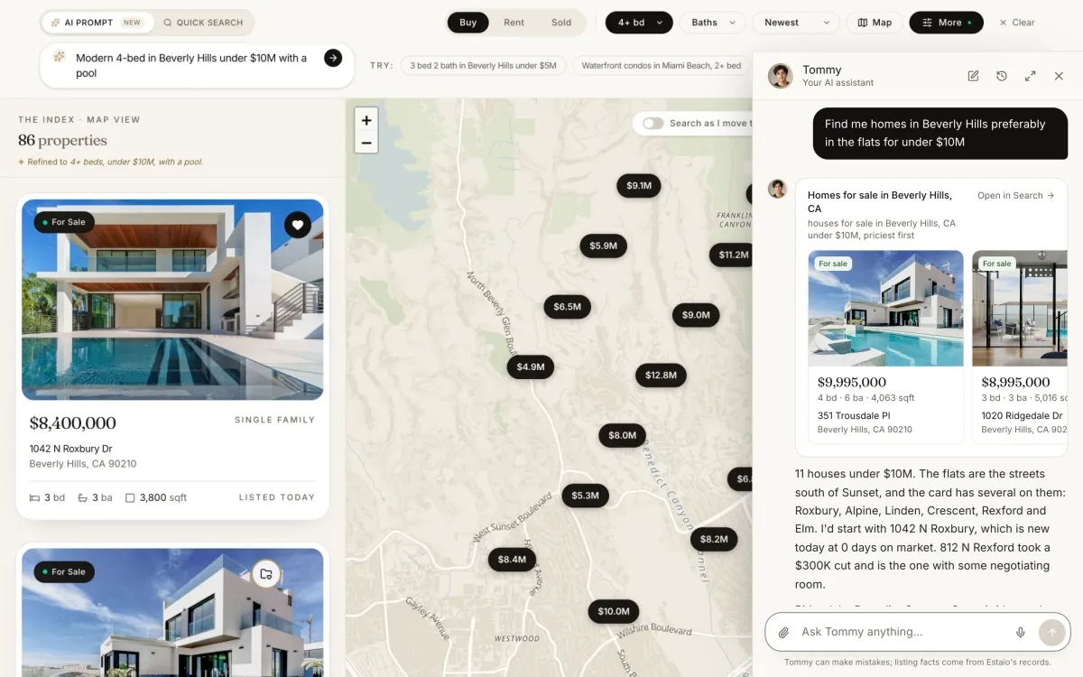Try the 3 bed 2 bath Beverly Hills suggestion
This screenshot has width=1083, height=677.
[x=483, y=66]
